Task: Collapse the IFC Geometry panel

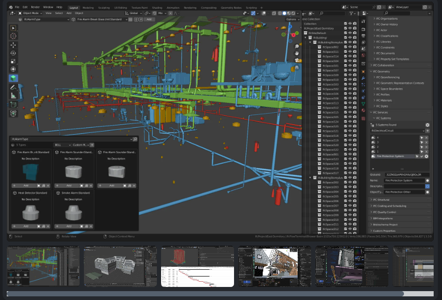Action: (x=382, y=71)
